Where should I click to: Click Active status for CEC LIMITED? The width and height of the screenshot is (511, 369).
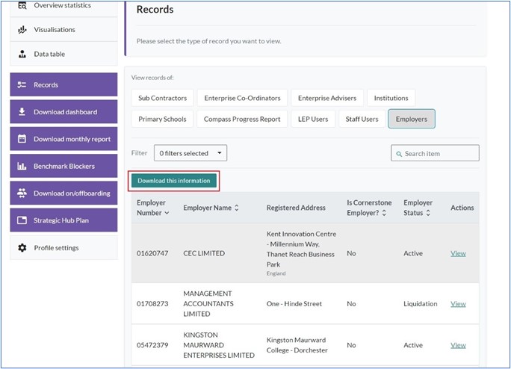[x=413, y=253]
